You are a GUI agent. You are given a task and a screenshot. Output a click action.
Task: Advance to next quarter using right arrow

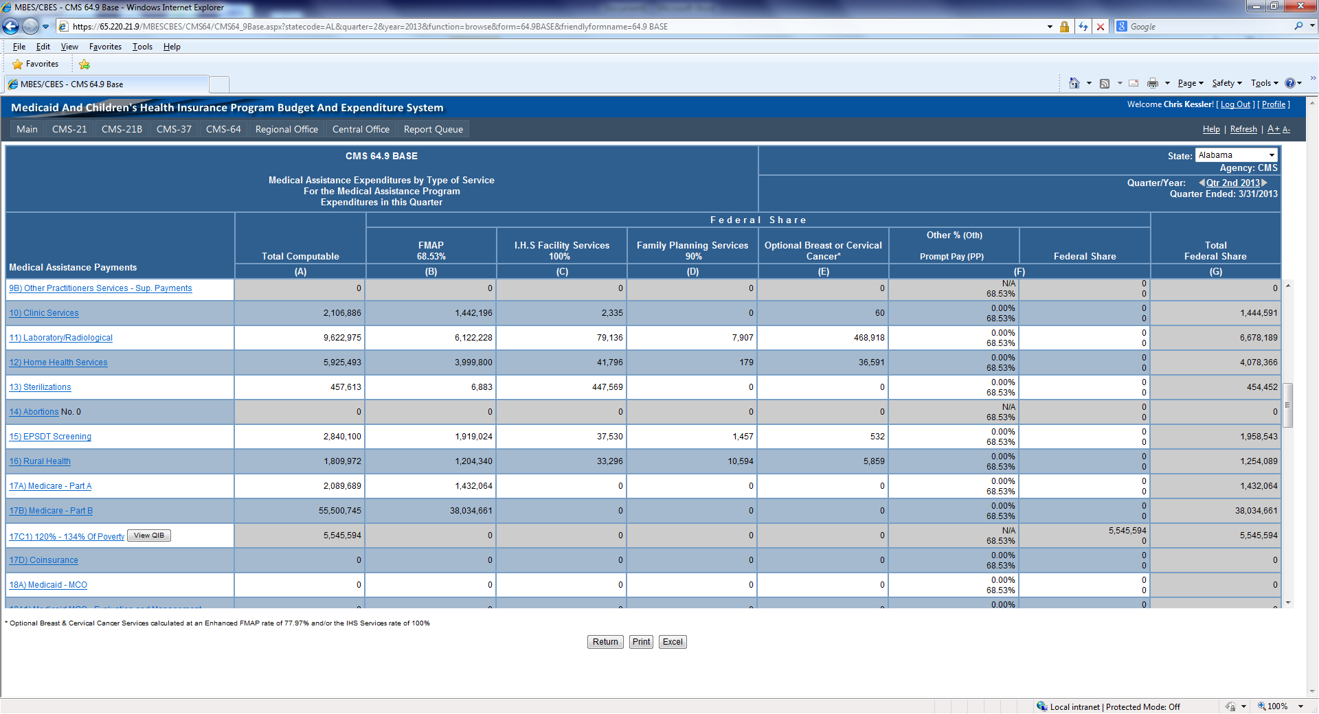(1265, 183)
